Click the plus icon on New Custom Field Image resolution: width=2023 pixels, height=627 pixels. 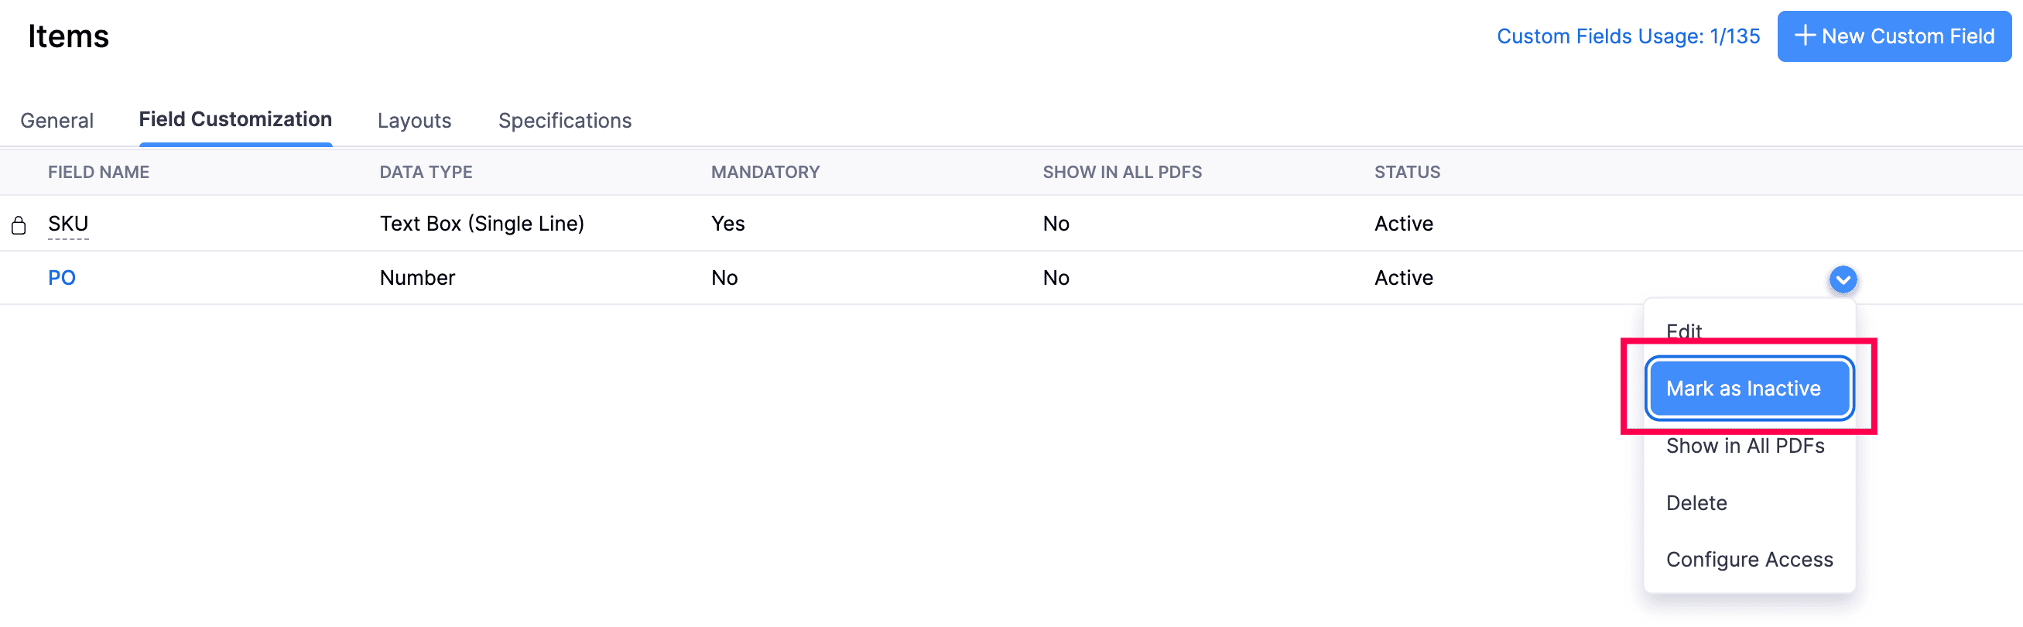point(1805,36)
